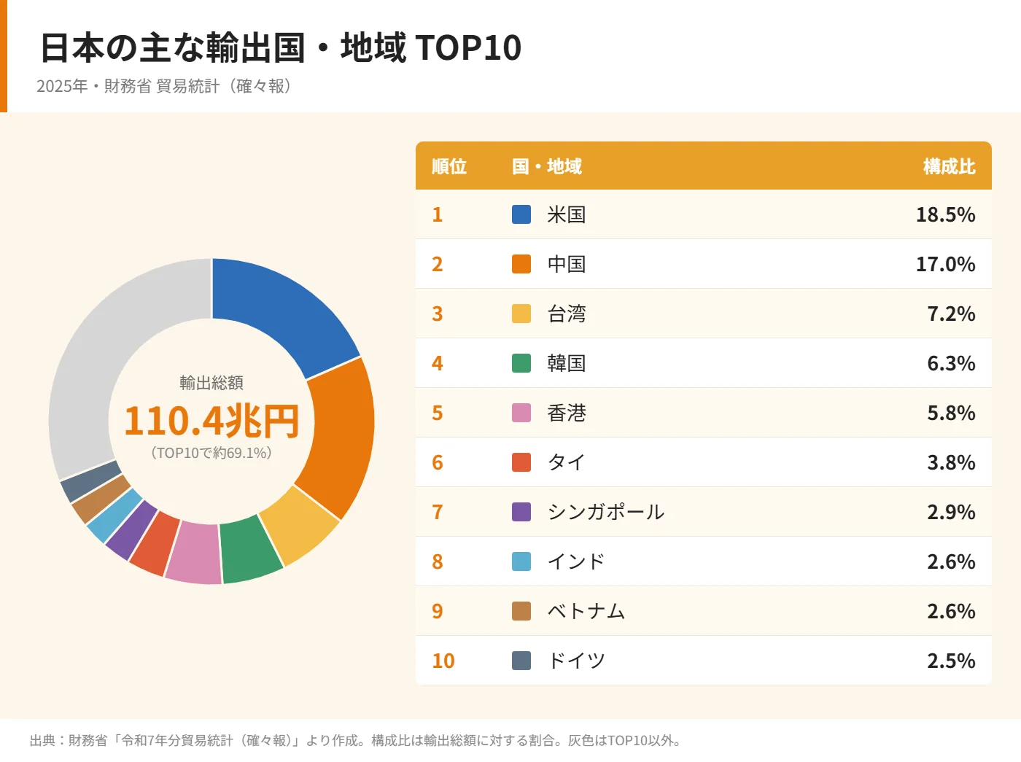Click the purple swatch beside シンガポール
1021x762 pixels.
(x=521, y=512)
